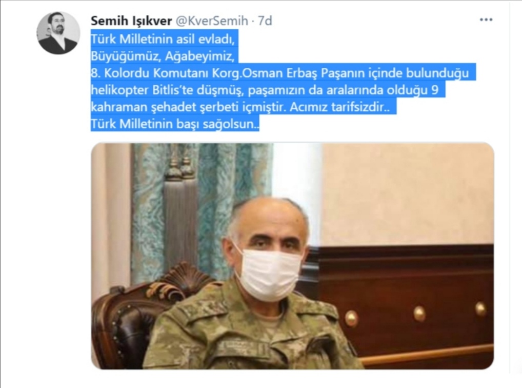Image resolution: width=522 pixels, height=388 pixels.
Task: Click the last line "Türk Milletinin başı sağolsun.."
Action: (175, 124)
